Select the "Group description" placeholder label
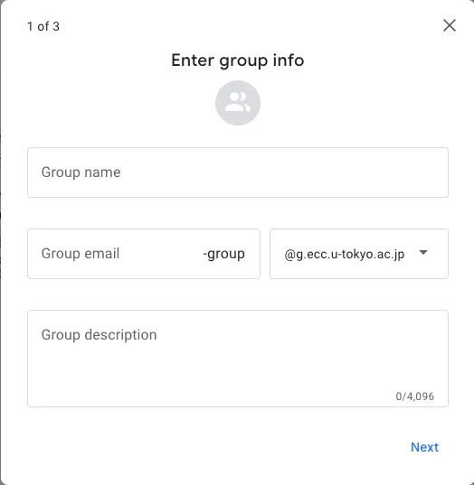This screenshot has width=474, height=485. [x=99, y=335]
